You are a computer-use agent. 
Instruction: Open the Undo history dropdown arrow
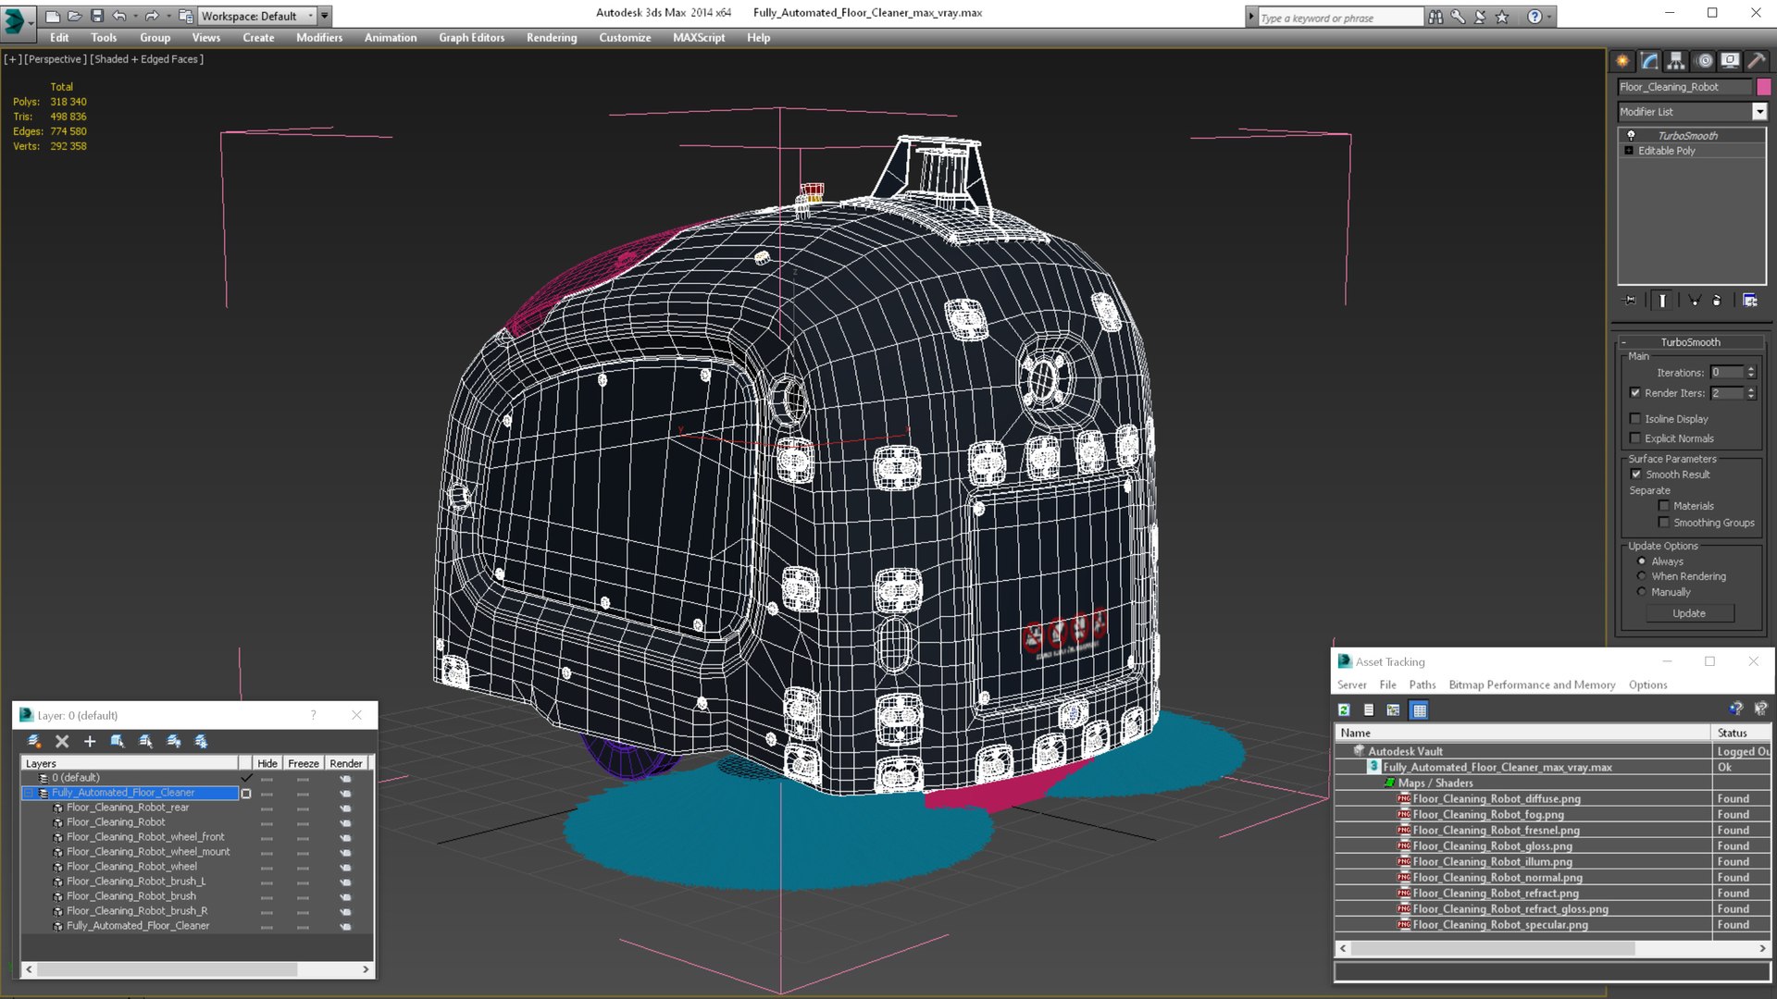(x=135, y=16)
